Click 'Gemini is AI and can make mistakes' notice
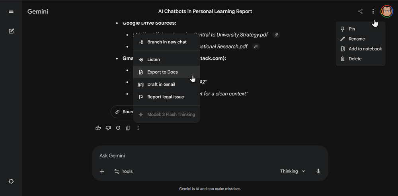The width and height of the screenshot is (398, 196). click(210, 189)
